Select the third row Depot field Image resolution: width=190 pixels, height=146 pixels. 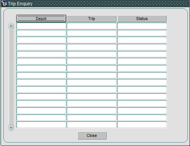[41, 40]
